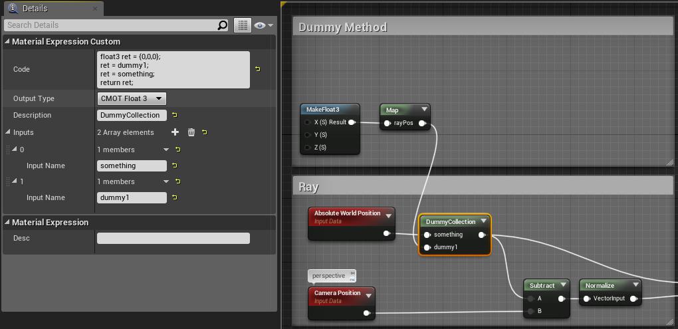Viewport: 678px width, 329px height.
Task: Click the Camera Position output pin
Action: (367, 313)
